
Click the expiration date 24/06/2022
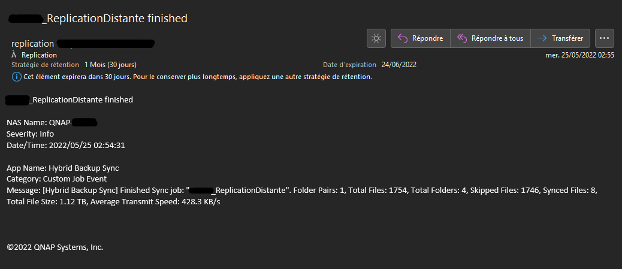398,65
